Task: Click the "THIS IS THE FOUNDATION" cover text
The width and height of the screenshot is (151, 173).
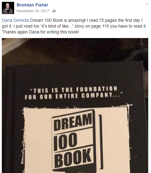Action: (x=74, y=90)
